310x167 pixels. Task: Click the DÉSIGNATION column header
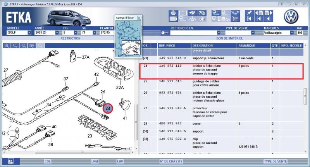tap(214, 46)
